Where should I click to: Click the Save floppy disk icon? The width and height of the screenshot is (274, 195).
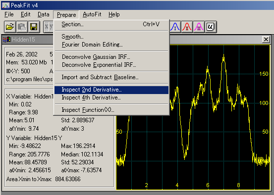pyautogui.click(x=34, y=27)
